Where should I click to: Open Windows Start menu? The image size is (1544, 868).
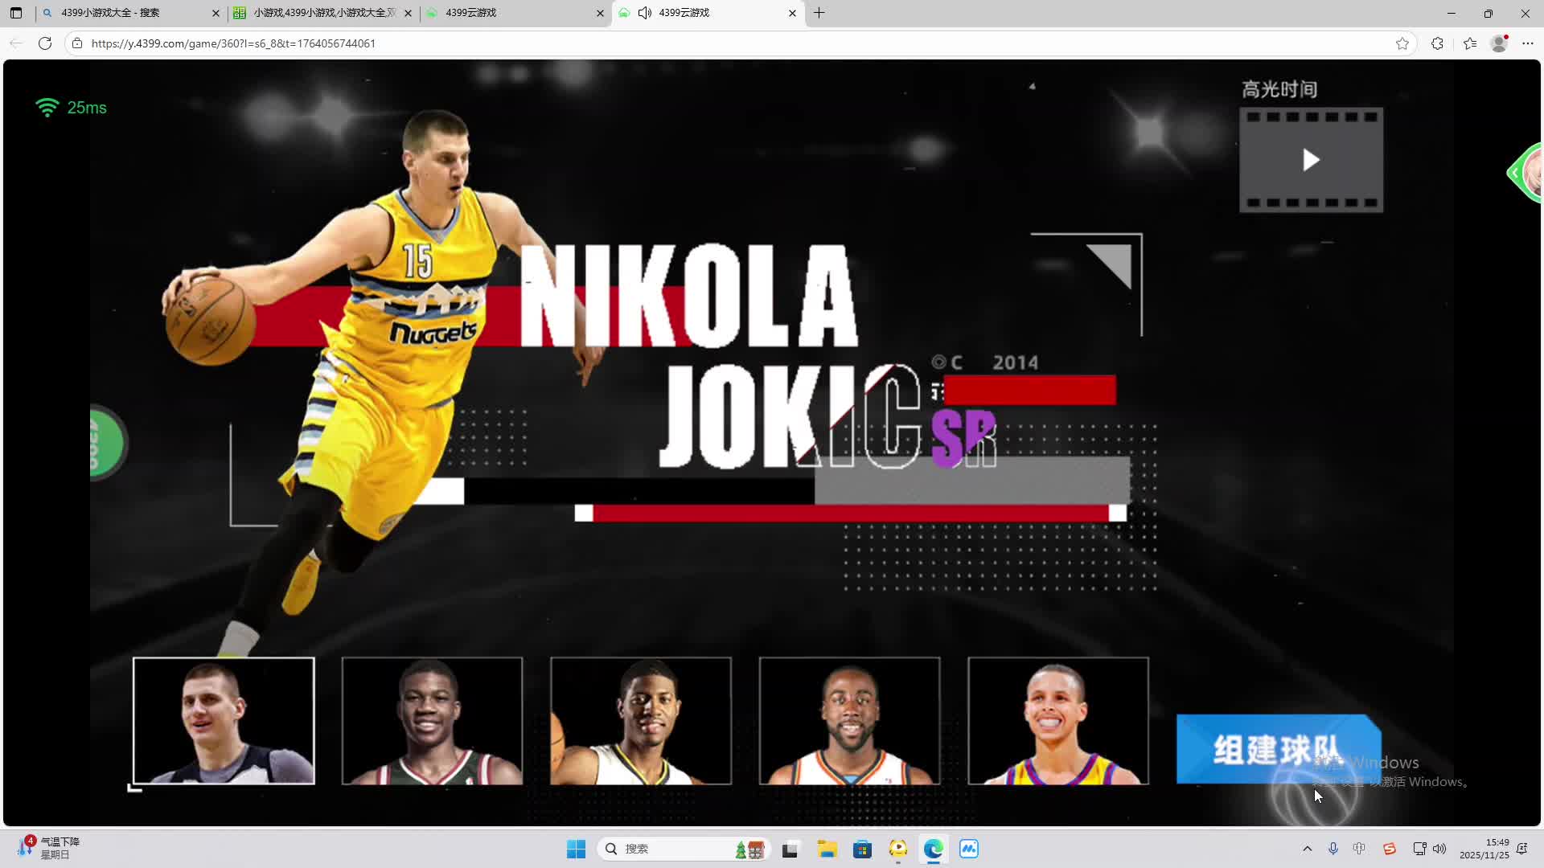click(x=576, y=849)
